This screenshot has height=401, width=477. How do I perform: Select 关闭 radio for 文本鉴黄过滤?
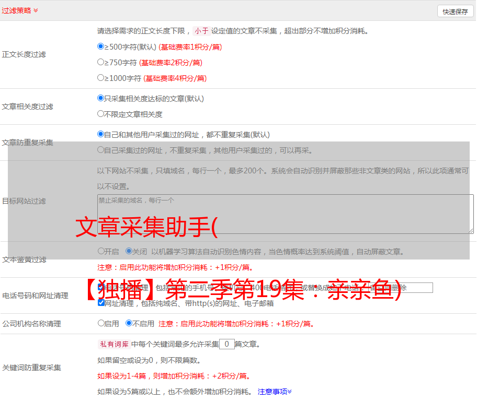click(x=129, y=251)
